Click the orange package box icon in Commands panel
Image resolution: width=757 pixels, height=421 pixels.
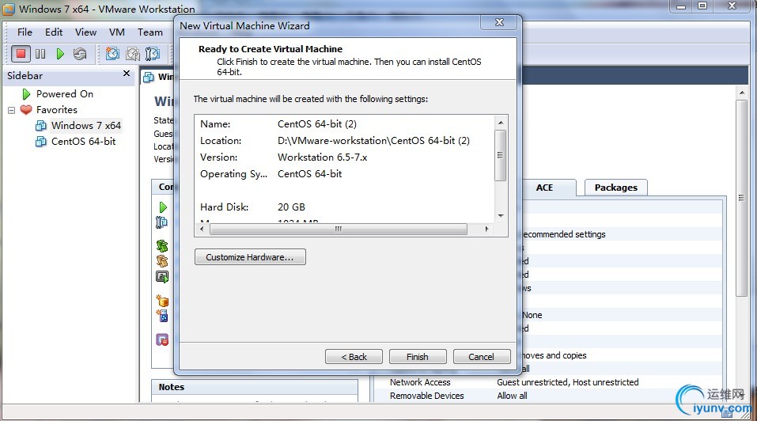tap(162, 300)
